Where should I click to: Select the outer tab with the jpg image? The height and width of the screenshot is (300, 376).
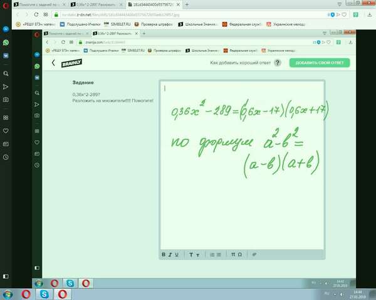(x=154, y=4)
